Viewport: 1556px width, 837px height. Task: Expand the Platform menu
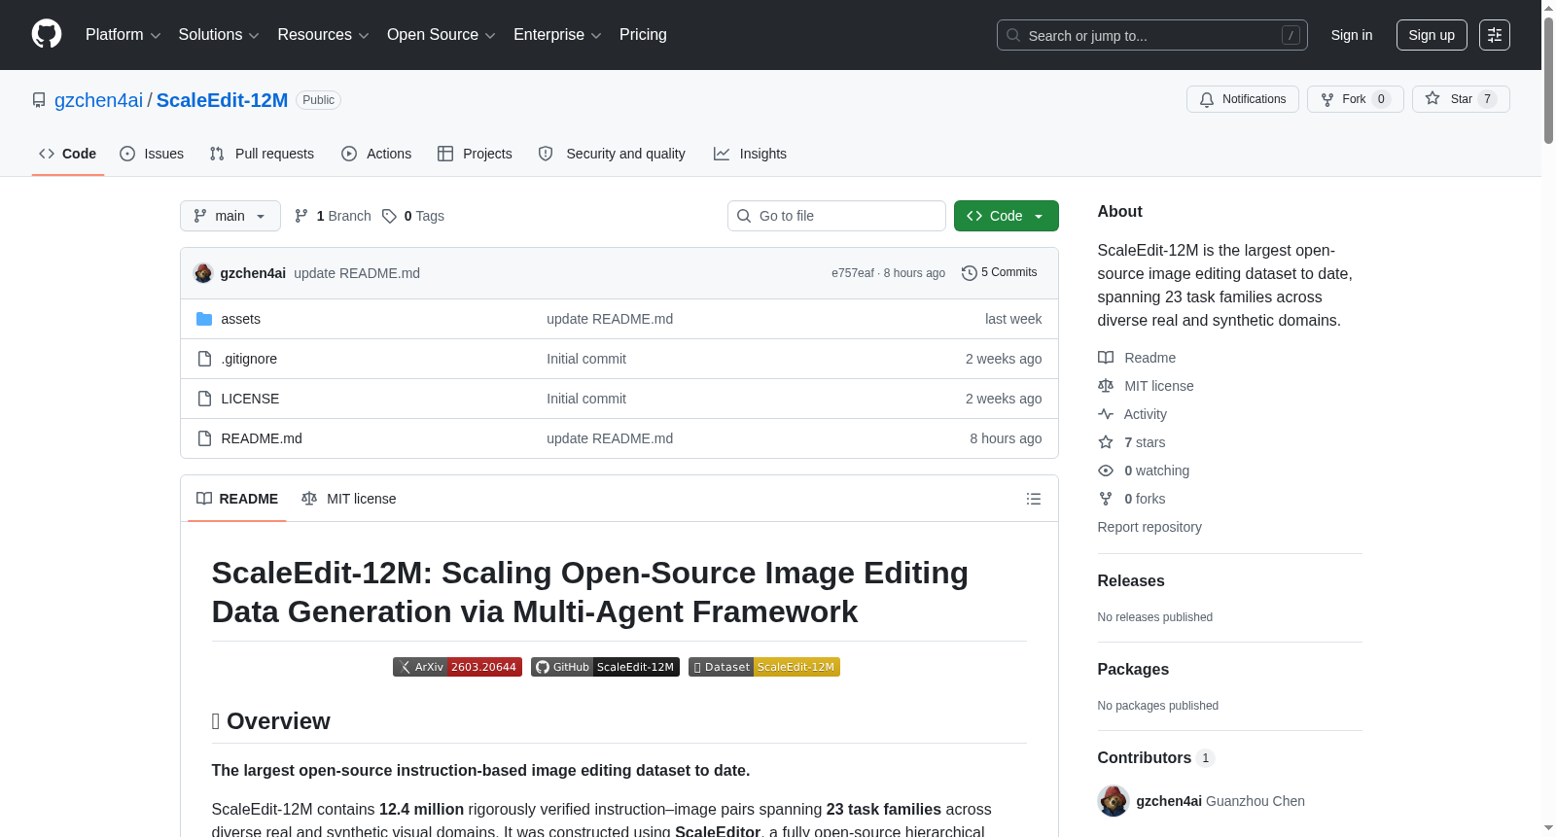(124, 35)
